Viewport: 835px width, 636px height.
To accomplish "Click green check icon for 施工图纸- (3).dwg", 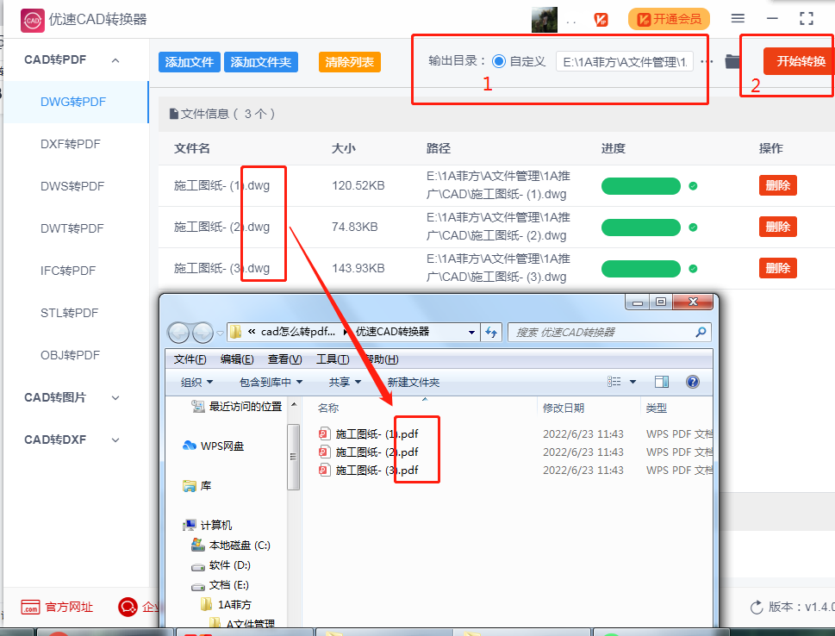I will tap(693, 269).
